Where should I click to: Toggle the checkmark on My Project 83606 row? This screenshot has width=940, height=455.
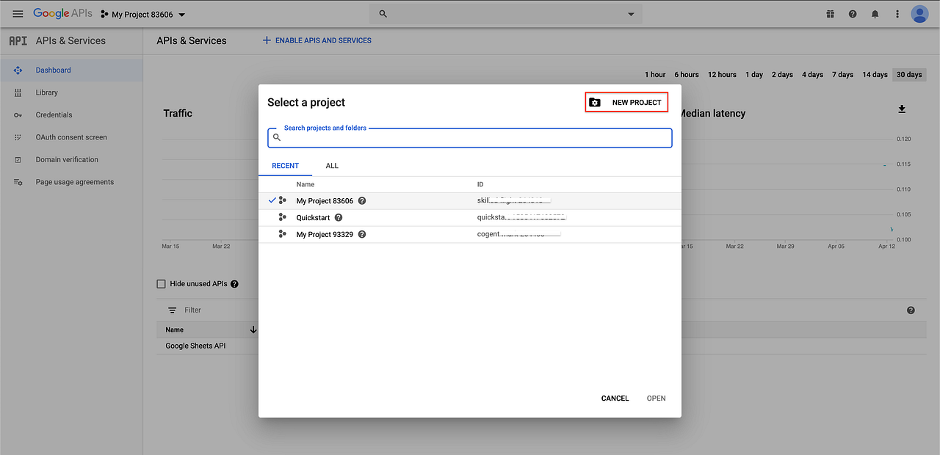click(x=272, y=200)
